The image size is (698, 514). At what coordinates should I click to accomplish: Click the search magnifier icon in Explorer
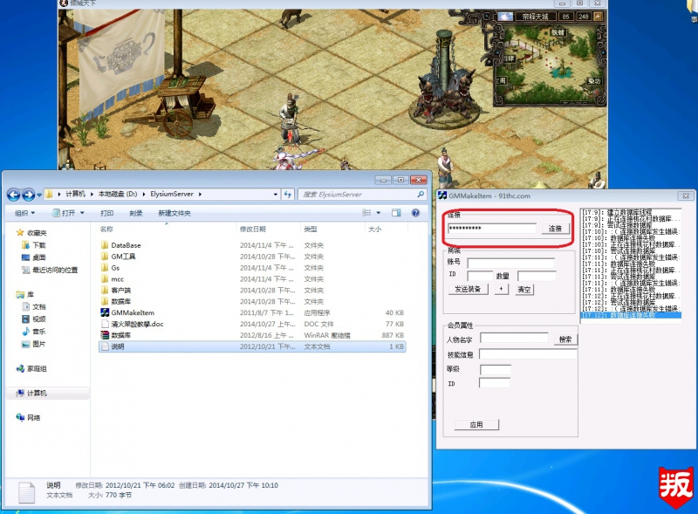tap(421, 195)
